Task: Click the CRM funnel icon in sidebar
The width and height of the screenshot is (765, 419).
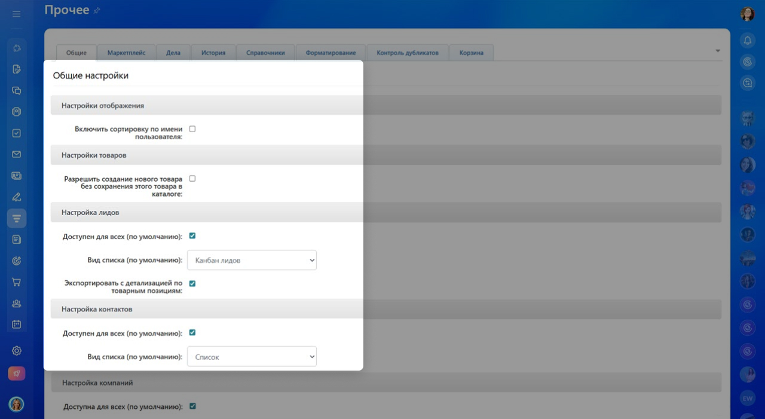Action: [17, 218]
